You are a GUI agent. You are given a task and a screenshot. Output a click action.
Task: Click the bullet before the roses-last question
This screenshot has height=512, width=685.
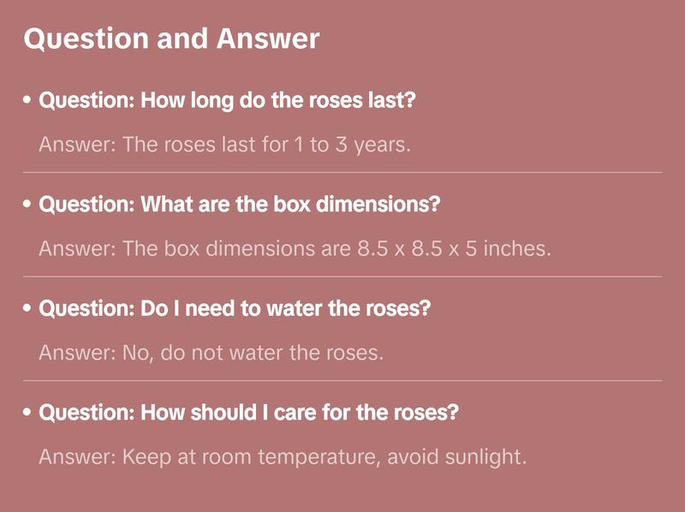(x=28, y=100)
